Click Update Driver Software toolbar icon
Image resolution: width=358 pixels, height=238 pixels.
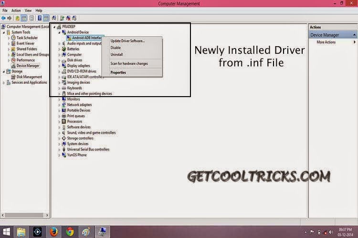pos(62,18)
